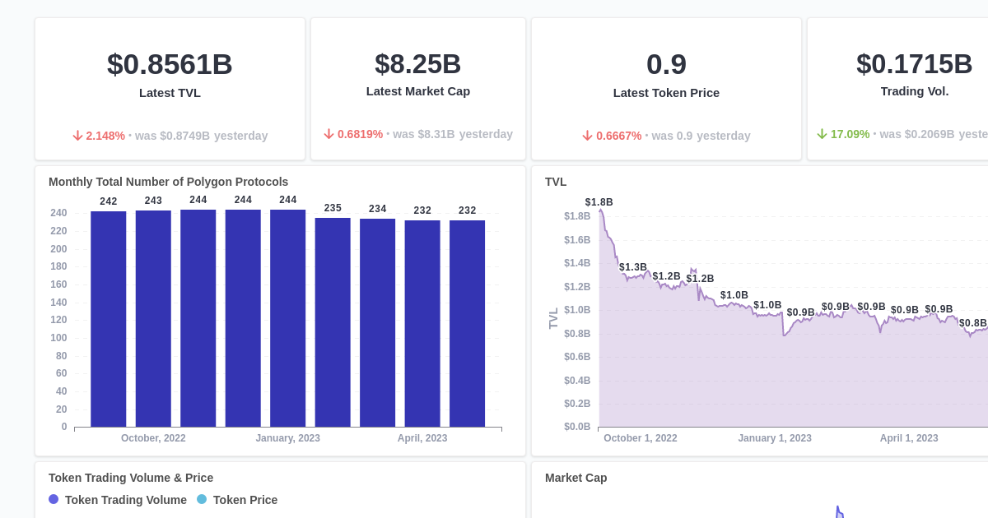Image resolution: width=988 pixels, height=518 pixels.
Task: Select the cyan Token Price legend dot
Action: [202, 499]
